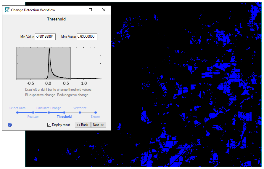The height and width of the screenshot is (169, 264).
Task: Maximize the Change Detection Workflow window
Action: coord(90,10)
